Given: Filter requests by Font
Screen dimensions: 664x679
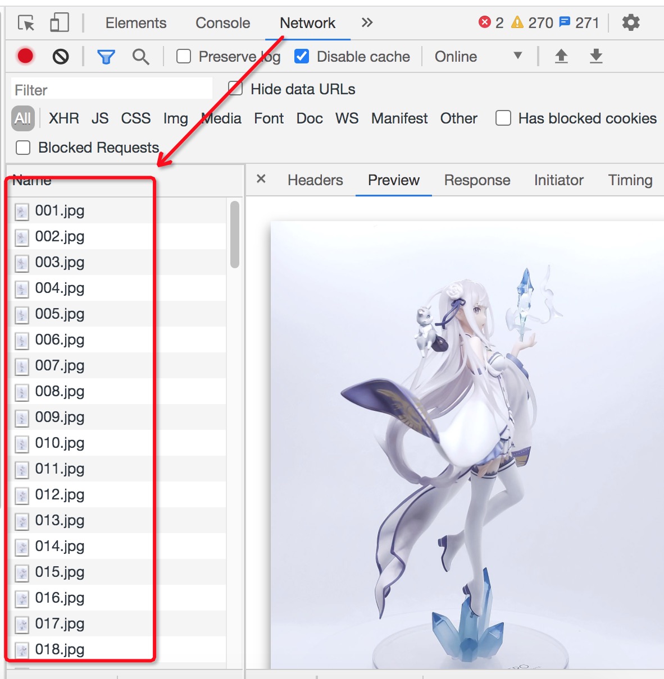Looking at the screenshot, I should 269,118.
